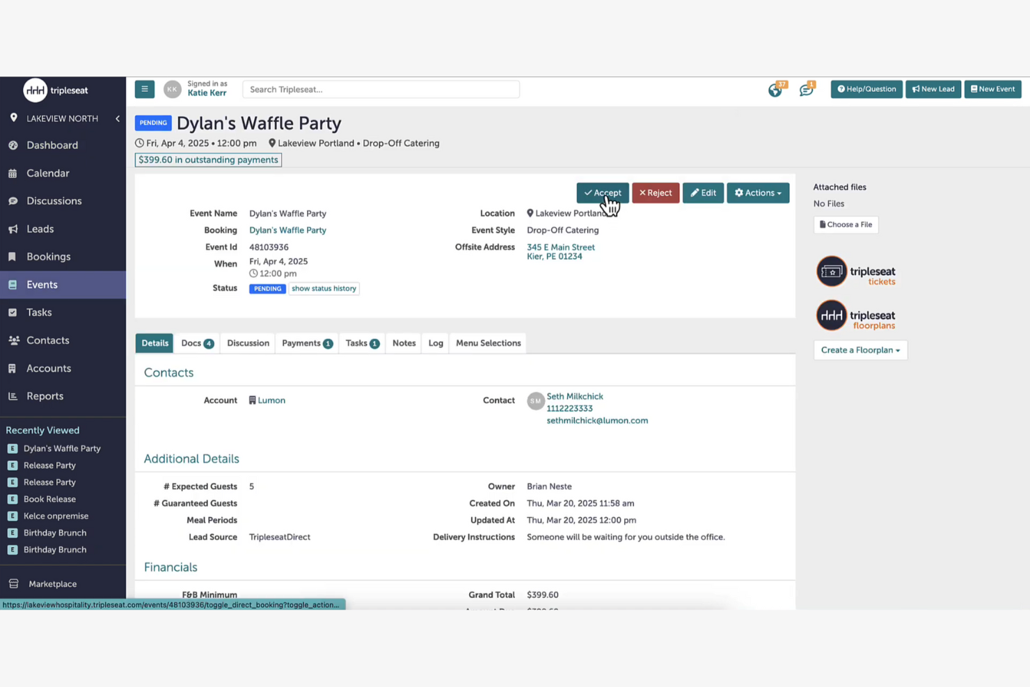Open the globe notifications icon
Screen dimensions: 1030x687
[775, 90]
